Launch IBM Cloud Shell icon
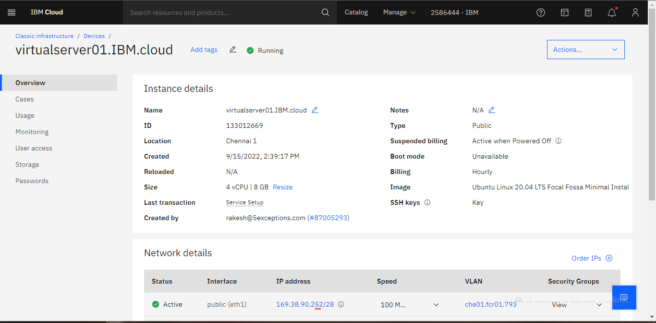The height and width of the screenshot is (323, 656). tap(565, 12)
